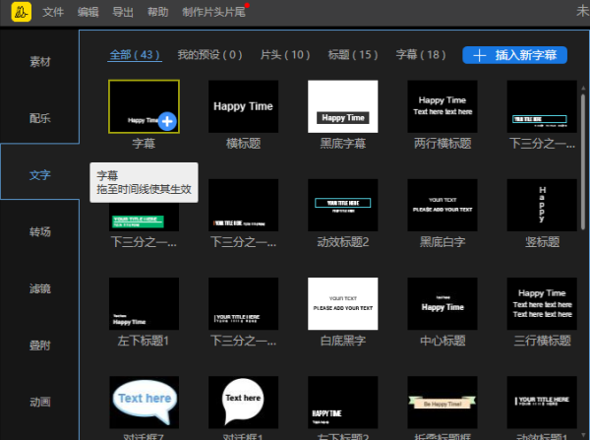Open 制作片头片尾 menu item

[213, 12]
